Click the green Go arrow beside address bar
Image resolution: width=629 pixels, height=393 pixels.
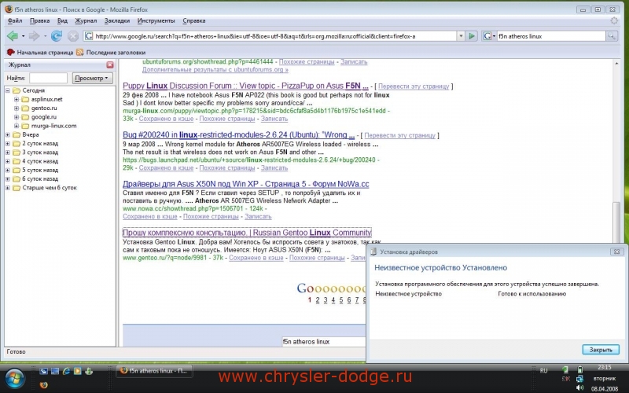472,36
